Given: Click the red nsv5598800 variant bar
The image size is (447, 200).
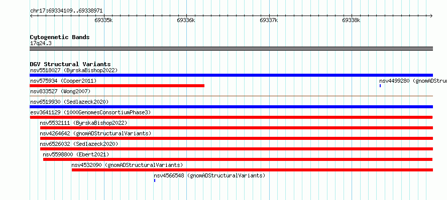Looking at the screenshot, I should (238, 159).
